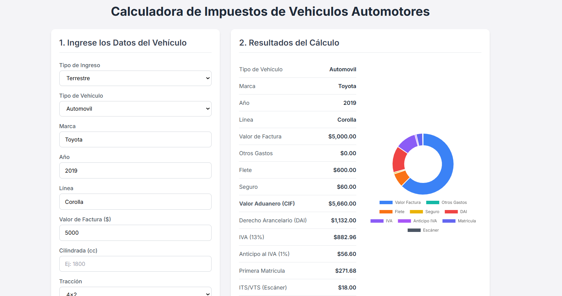Toggle the Flete legend entry
The width and height of the screenshot is (562, 296).
pos(392,211)
